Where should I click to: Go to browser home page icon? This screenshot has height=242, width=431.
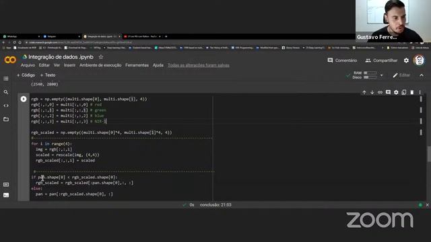(20, 42)
